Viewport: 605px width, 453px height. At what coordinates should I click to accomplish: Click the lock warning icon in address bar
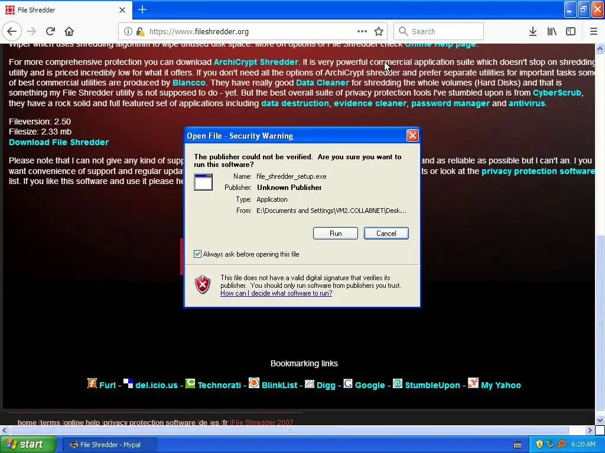click(x=140, y=31)
